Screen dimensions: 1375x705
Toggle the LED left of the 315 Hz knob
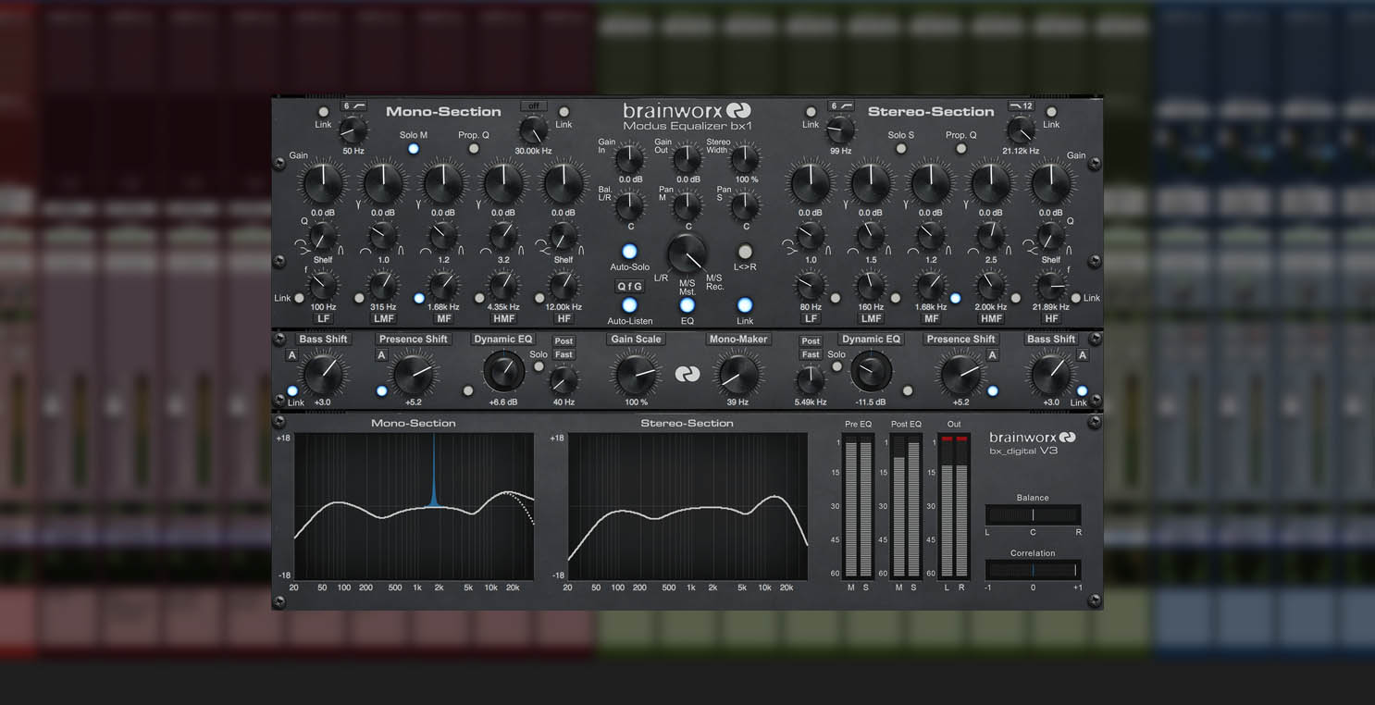click(359, 298)
